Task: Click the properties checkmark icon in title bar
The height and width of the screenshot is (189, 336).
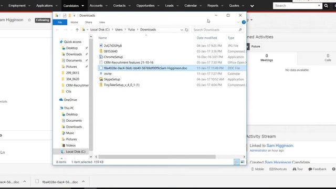Action: pos(65,15)
